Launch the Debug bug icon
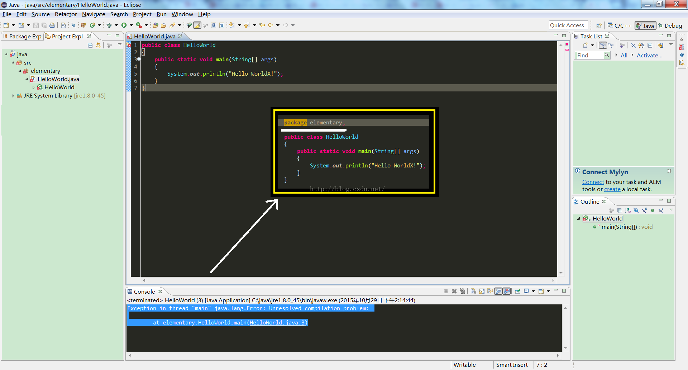The width and height of the screenshot is (688, 370). 109,25
